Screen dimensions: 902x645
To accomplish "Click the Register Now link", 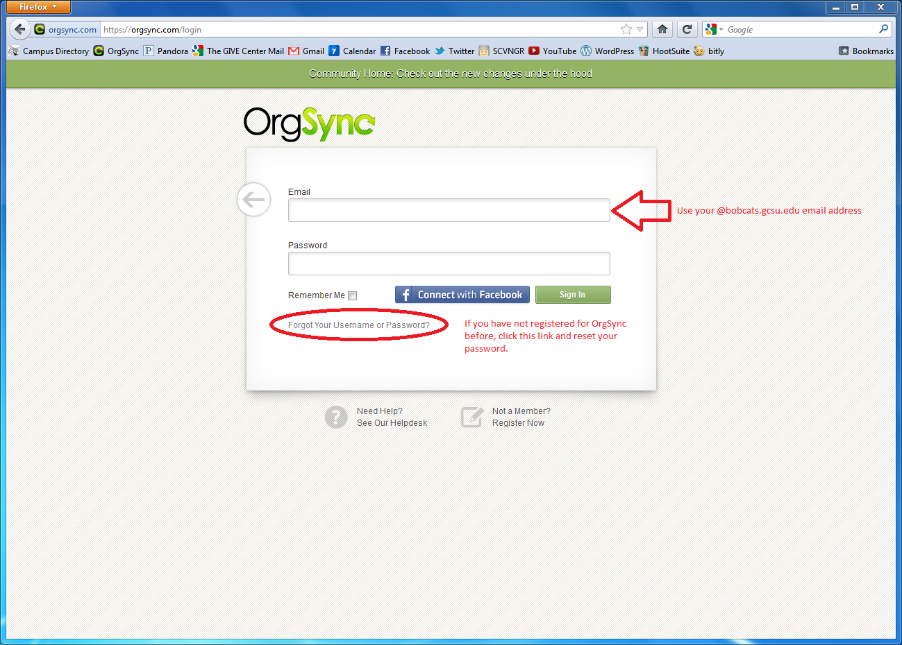I will (x=518, y=423).
